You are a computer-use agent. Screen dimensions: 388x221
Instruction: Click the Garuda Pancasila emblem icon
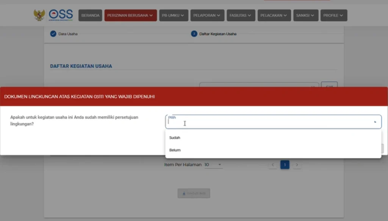(x=39, y=15)
